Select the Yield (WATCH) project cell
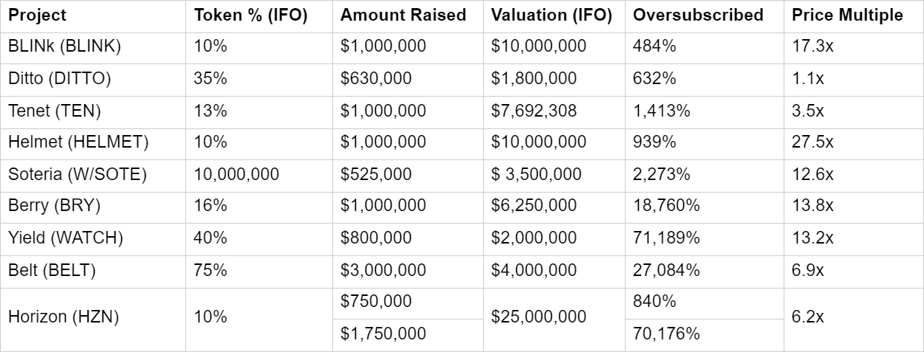Screen dimensions: 924x352 click(x=65, y=238)
